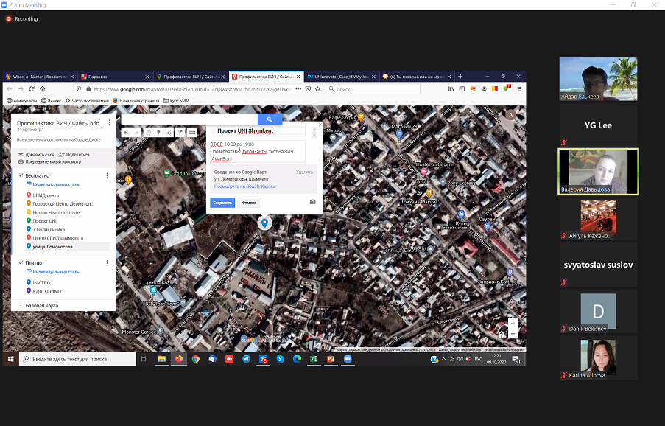Switch to Парковка tab
This screenshot has height=426, width=665.
114,77
